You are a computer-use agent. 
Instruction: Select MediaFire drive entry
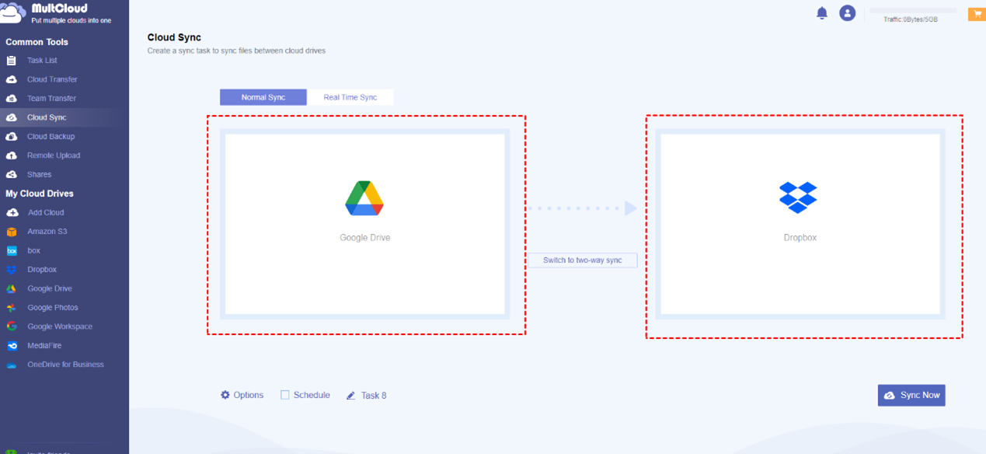click(x=44, y=346)
